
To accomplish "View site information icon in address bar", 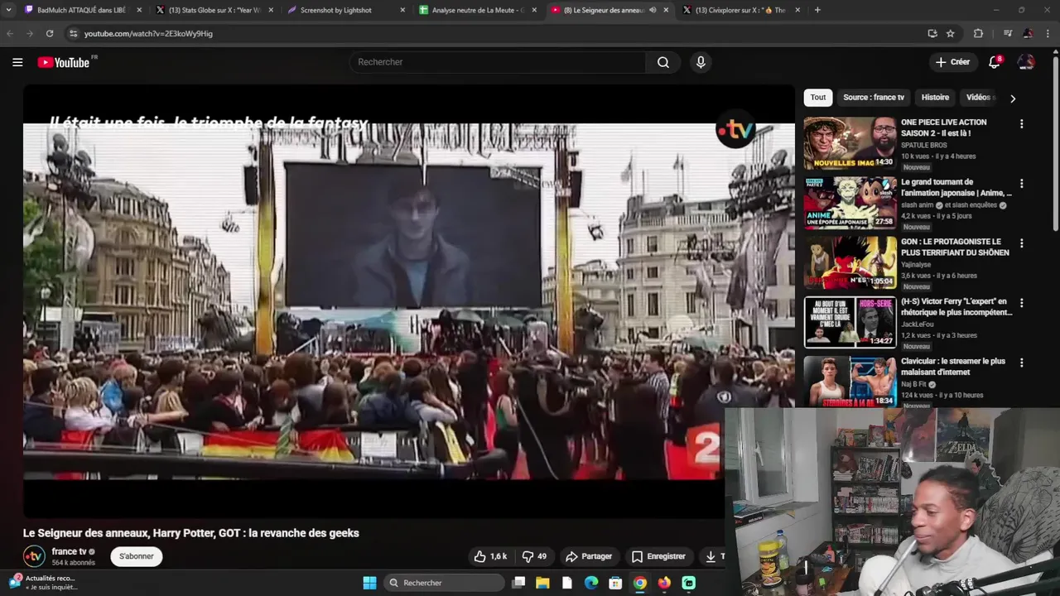I will 73,33.
